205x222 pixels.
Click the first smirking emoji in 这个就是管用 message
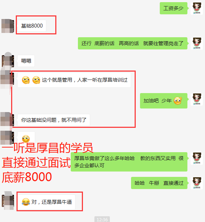pos(26,80)
